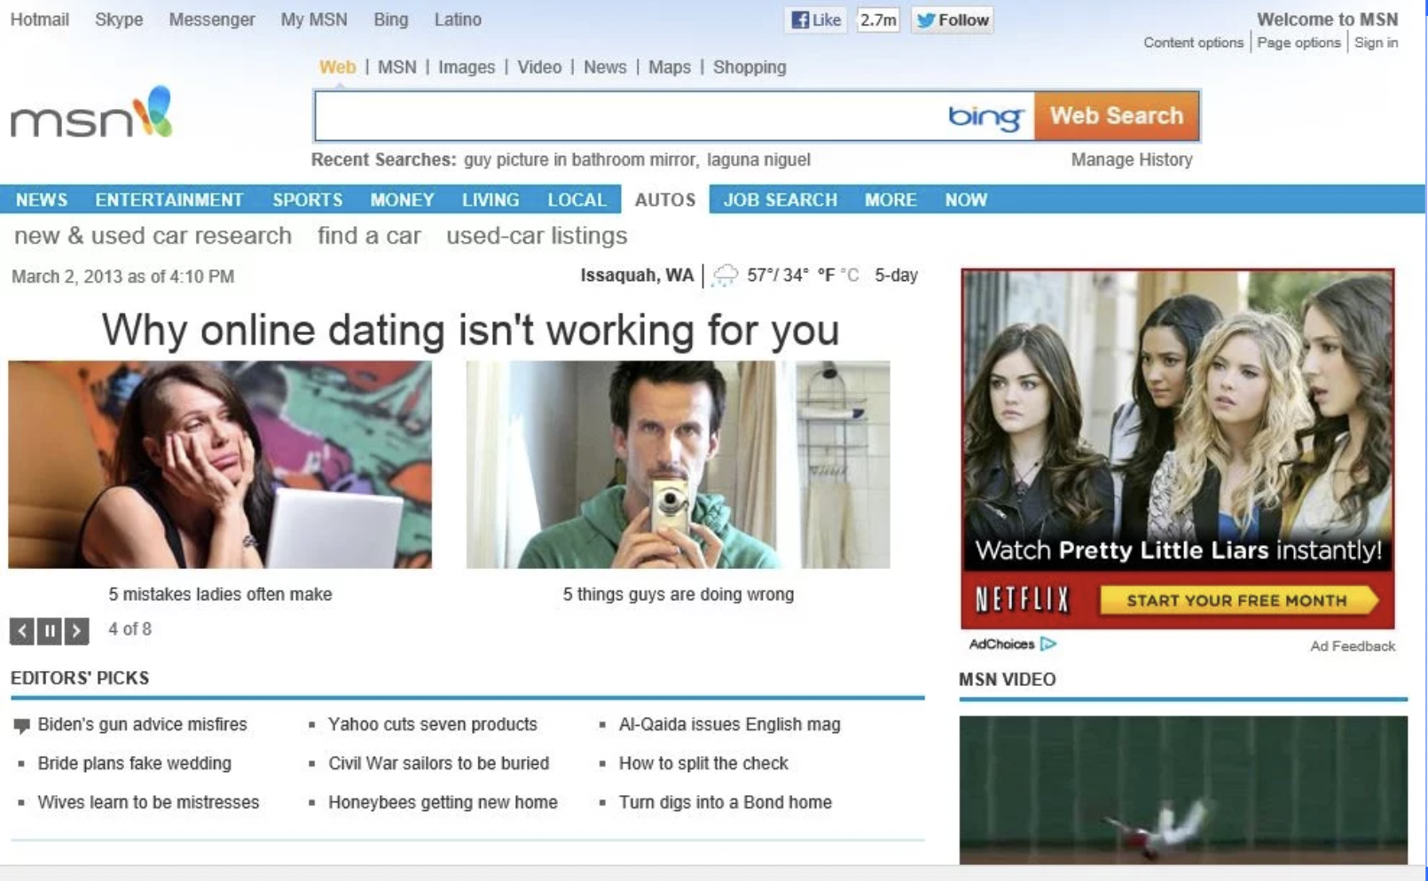Open '5 mistakes ladies often make'

tap(220, 595)
